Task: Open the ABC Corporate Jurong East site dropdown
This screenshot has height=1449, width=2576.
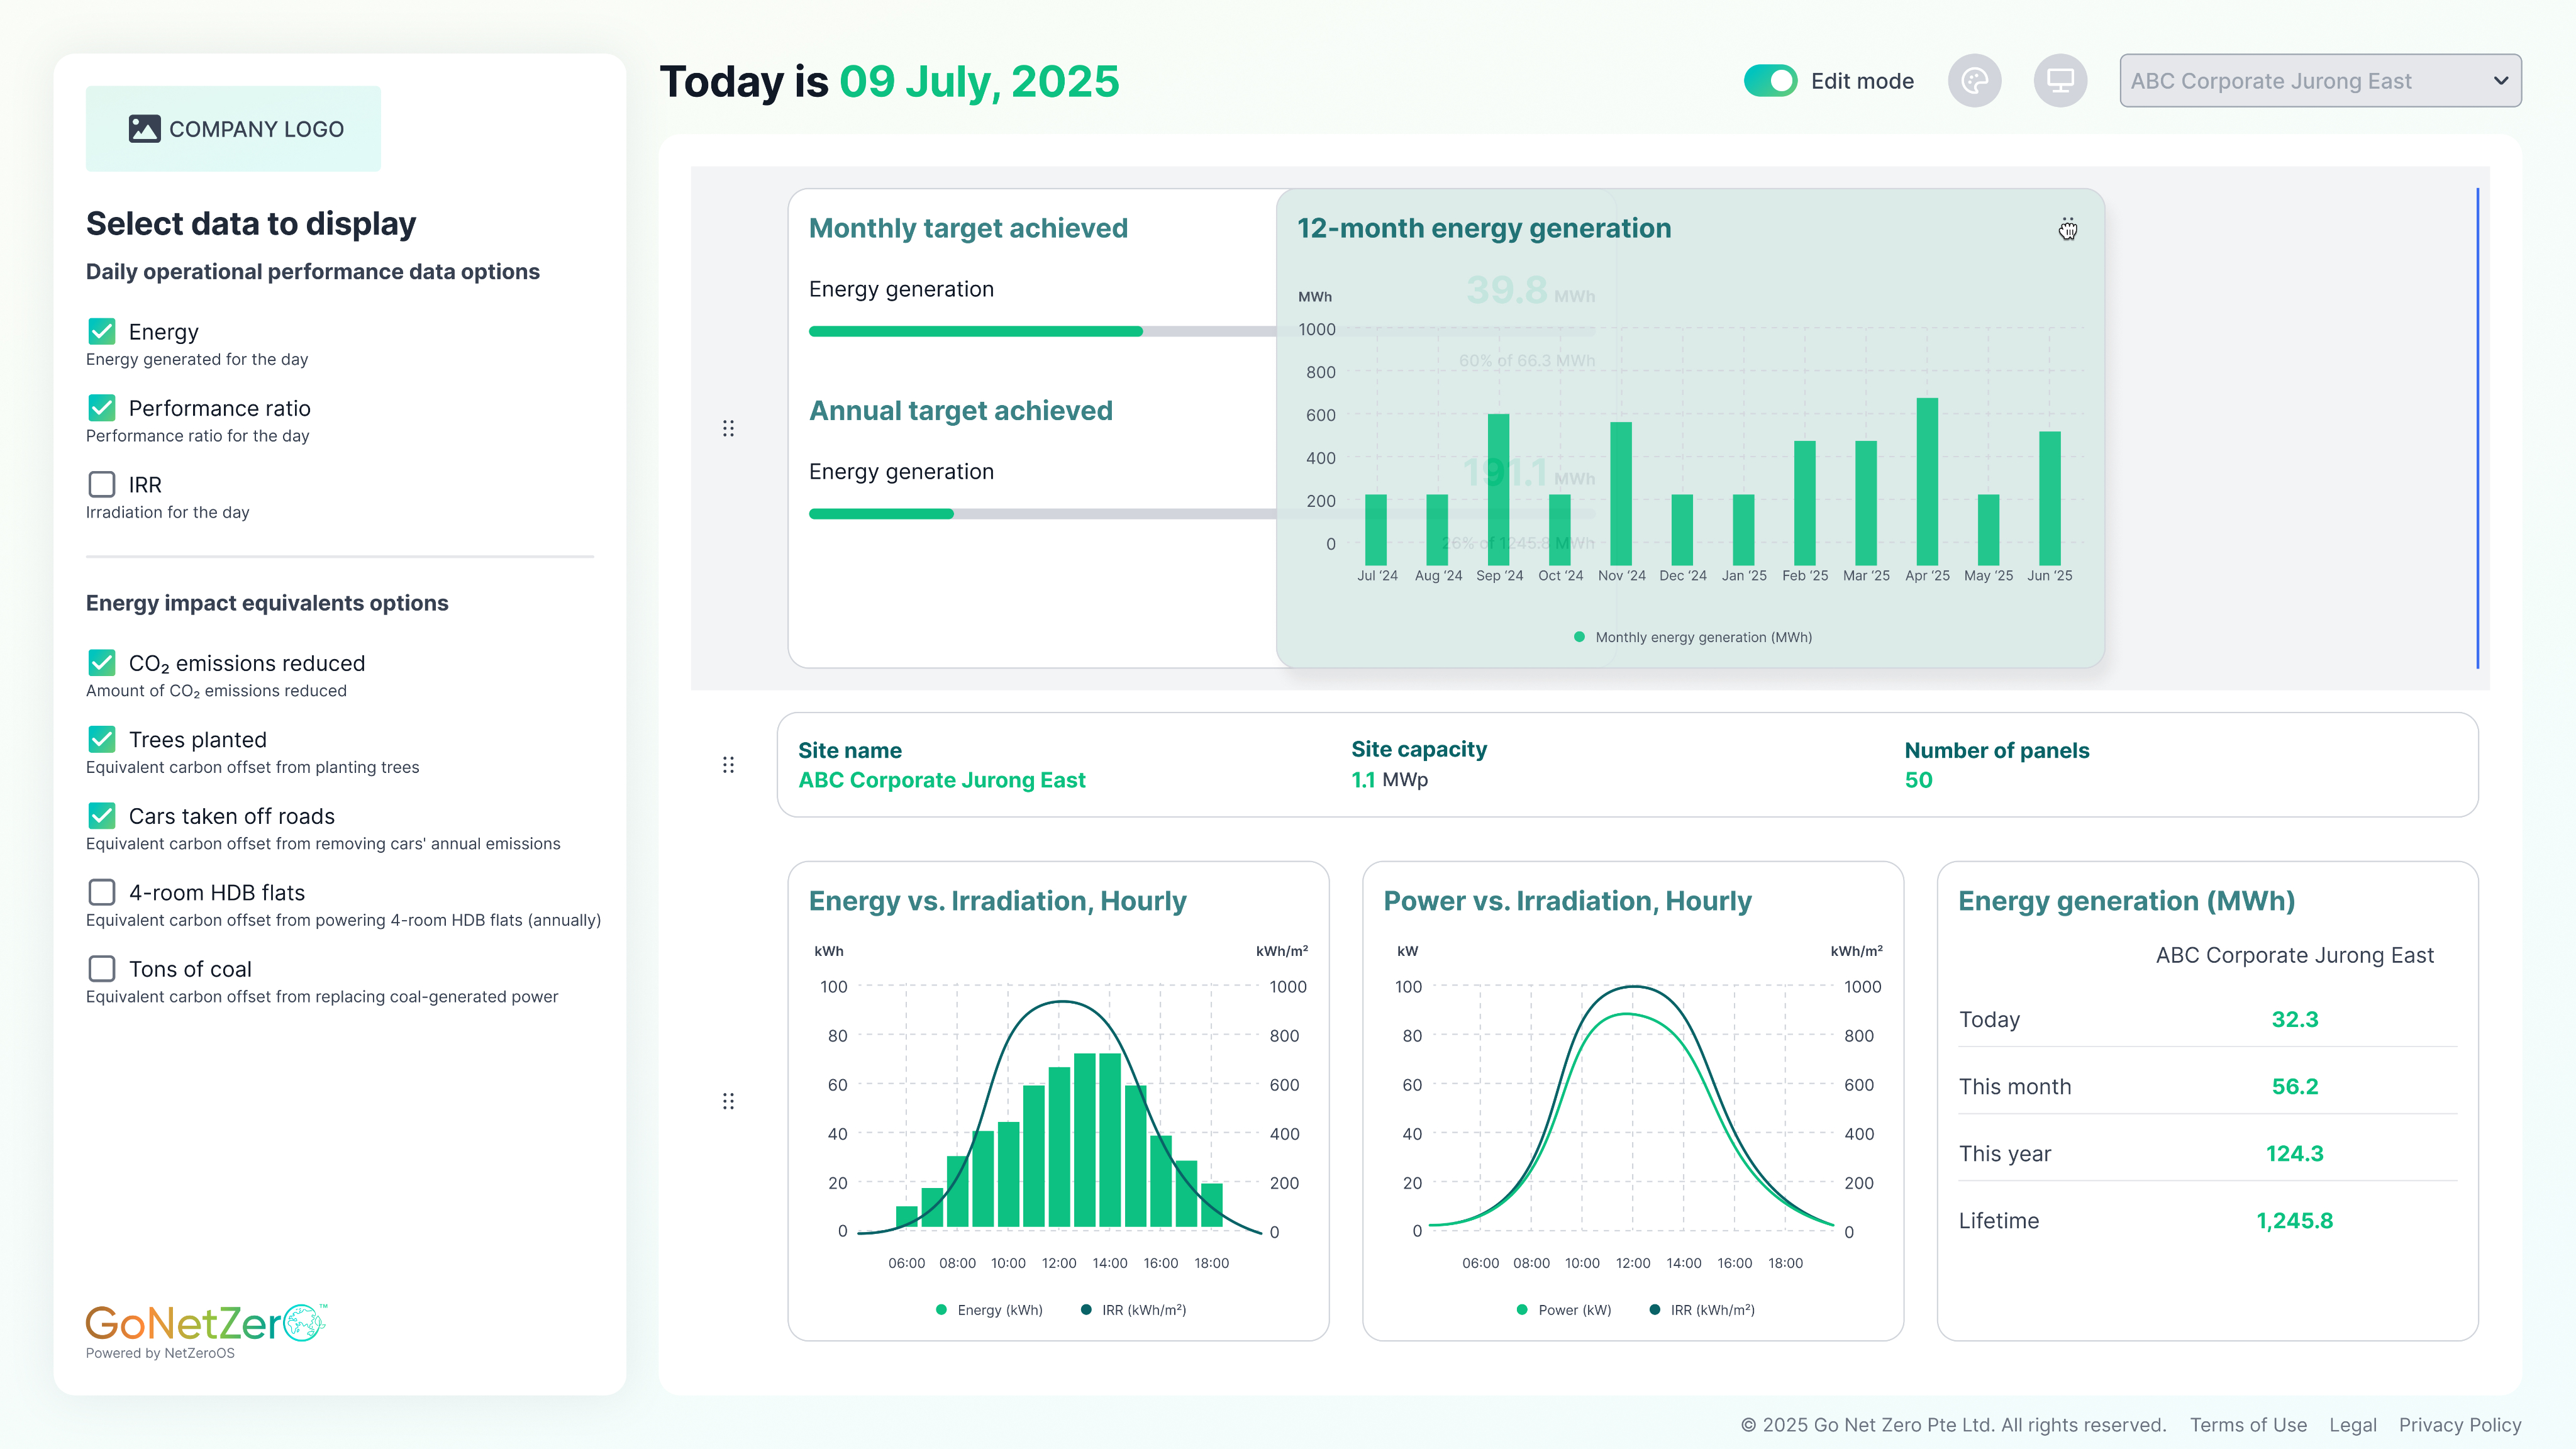Action: pos(2300,81)
